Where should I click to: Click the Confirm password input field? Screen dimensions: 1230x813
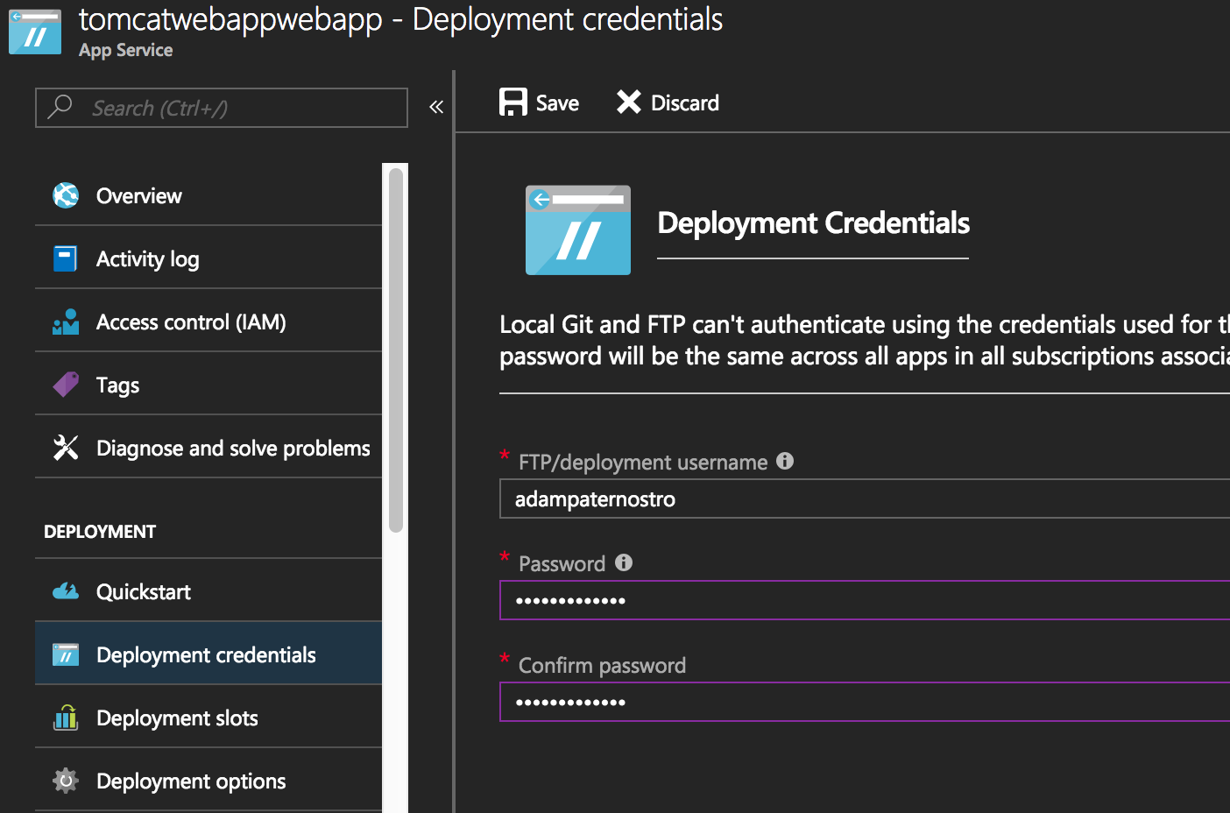coord(865,702)
